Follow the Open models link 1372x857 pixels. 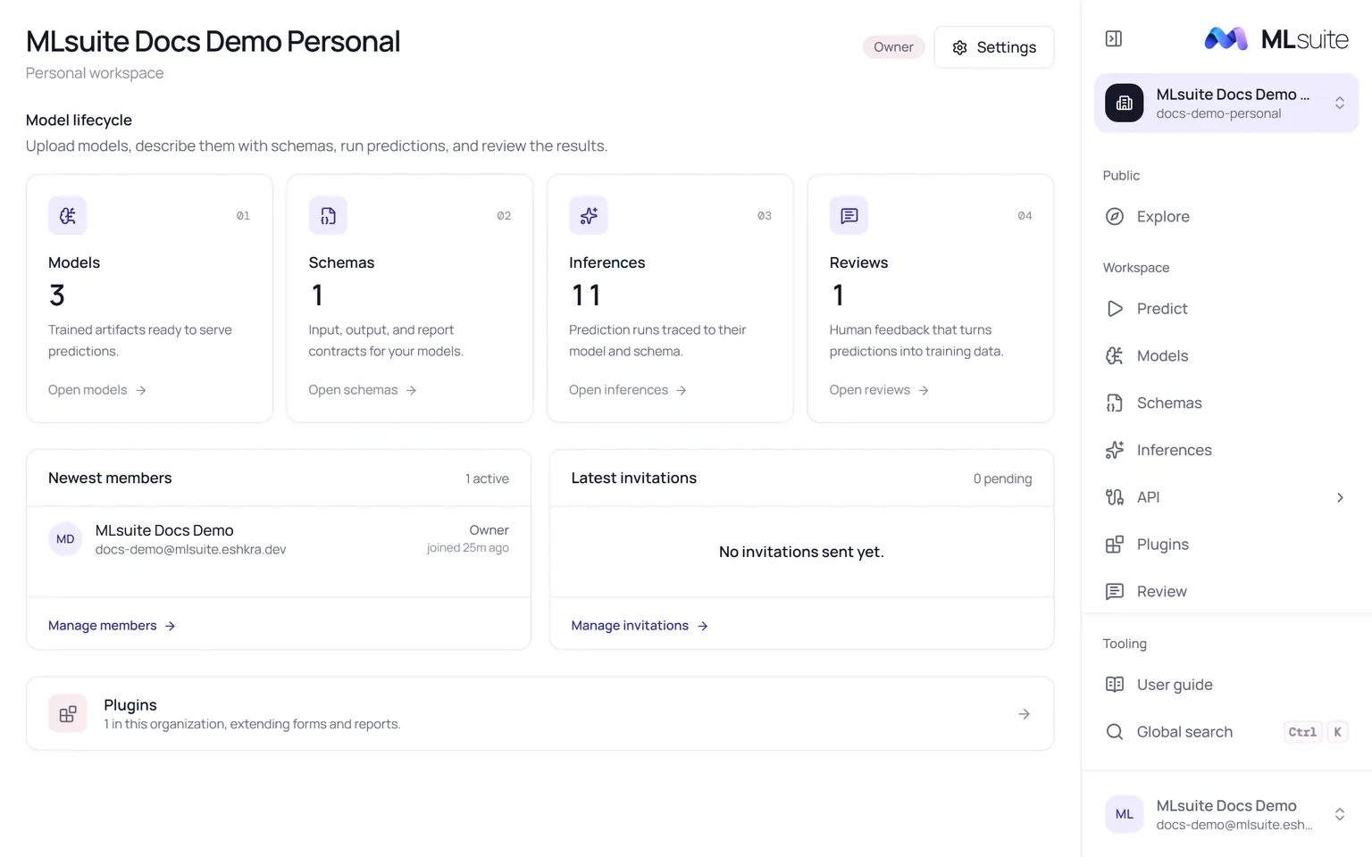tap(97, 390)
